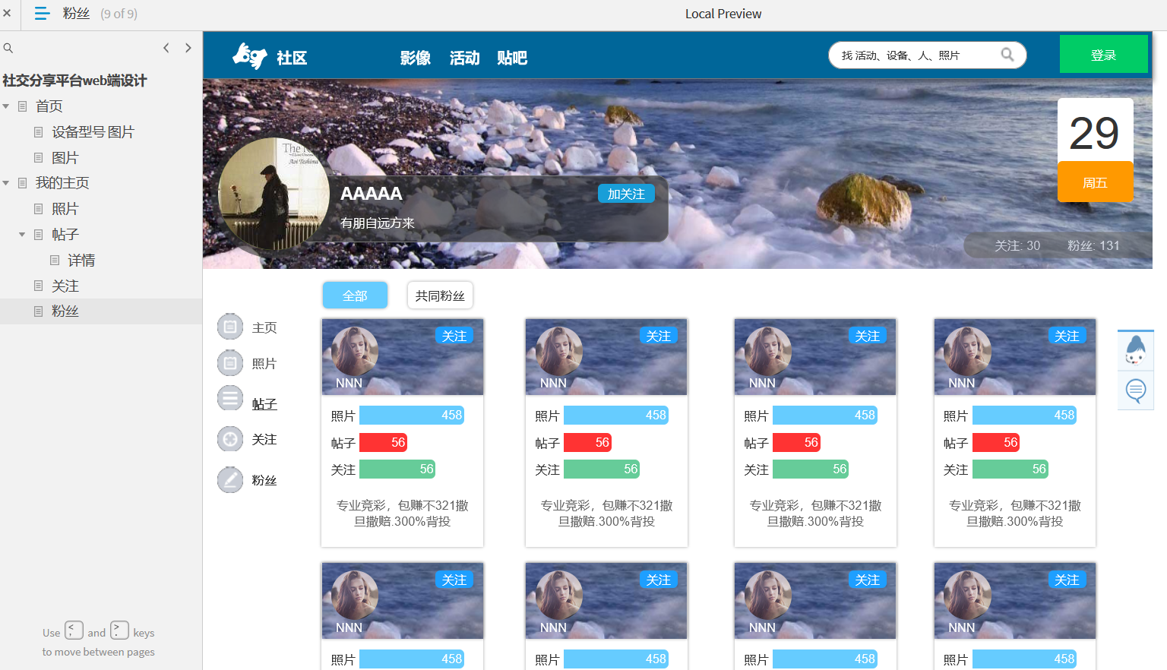The width and height of the screenshot is (1167, 670).
Task: Click the floating mascot icon on right edge
Action: 1136,351
